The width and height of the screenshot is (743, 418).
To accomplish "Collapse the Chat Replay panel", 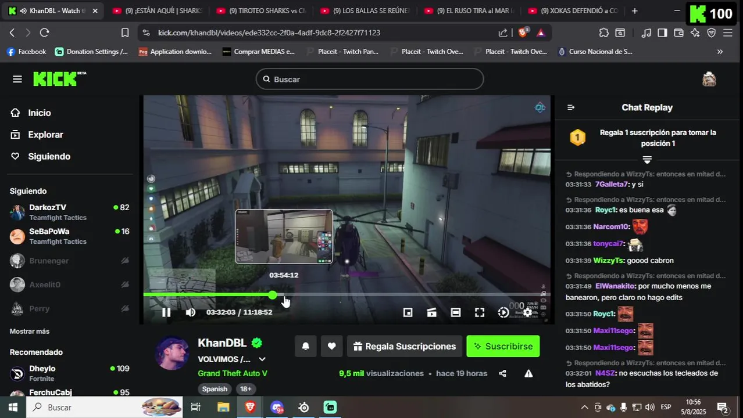I will coord(571,107).
